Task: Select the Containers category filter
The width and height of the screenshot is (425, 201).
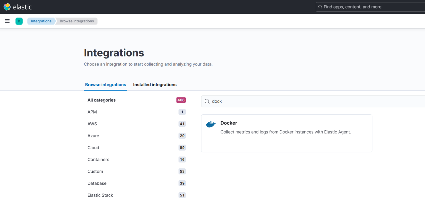Action: pyautogui.click(x=98, y=159)
